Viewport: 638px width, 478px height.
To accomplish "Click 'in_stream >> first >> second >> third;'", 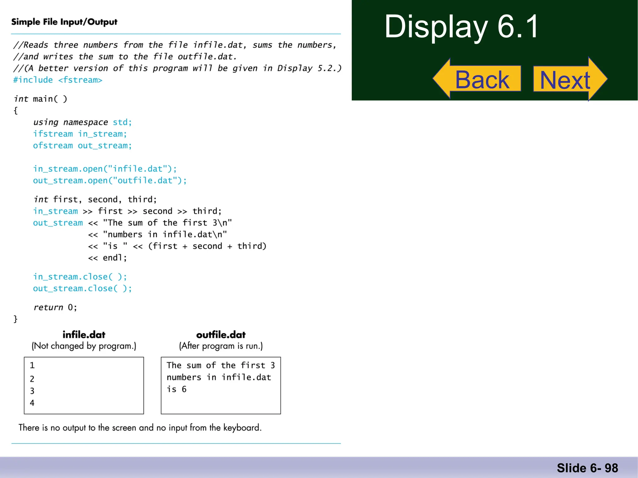I will click(127, 211).
